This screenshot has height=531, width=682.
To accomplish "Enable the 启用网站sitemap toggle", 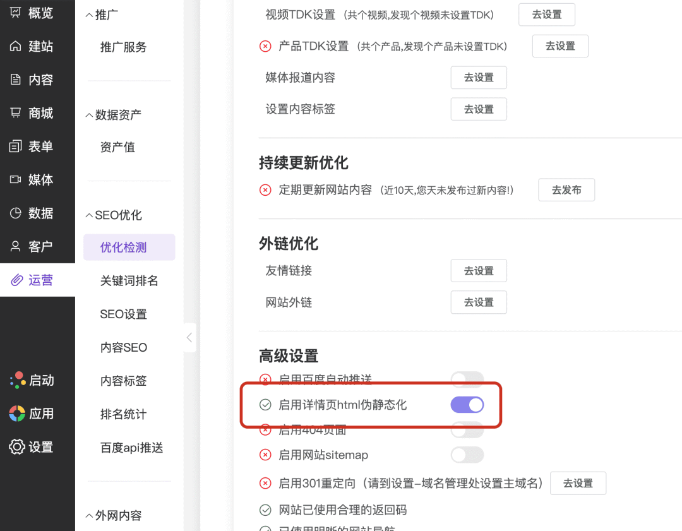I will pos(467,455).
